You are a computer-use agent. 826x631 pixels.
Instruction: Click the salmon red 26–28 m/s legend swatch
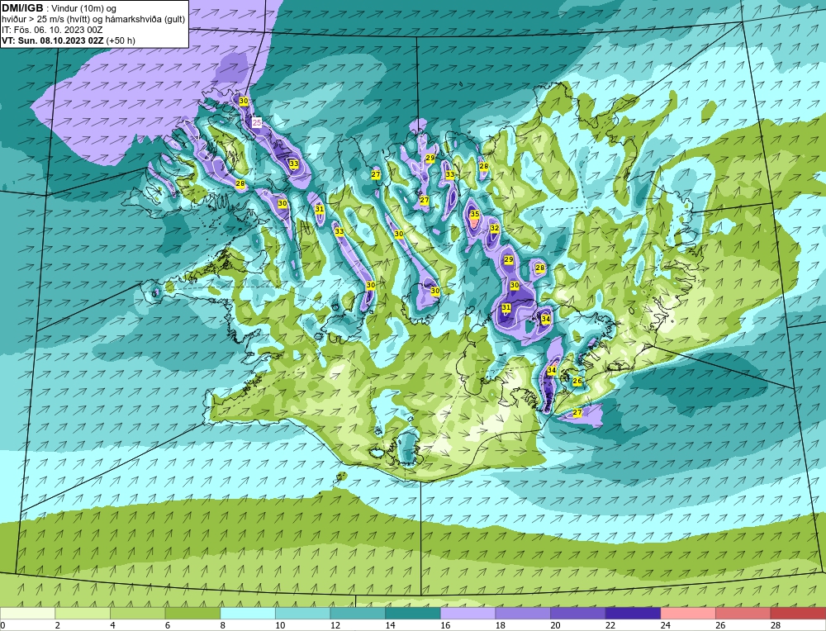pyautogui.click(x=743, y=613)
